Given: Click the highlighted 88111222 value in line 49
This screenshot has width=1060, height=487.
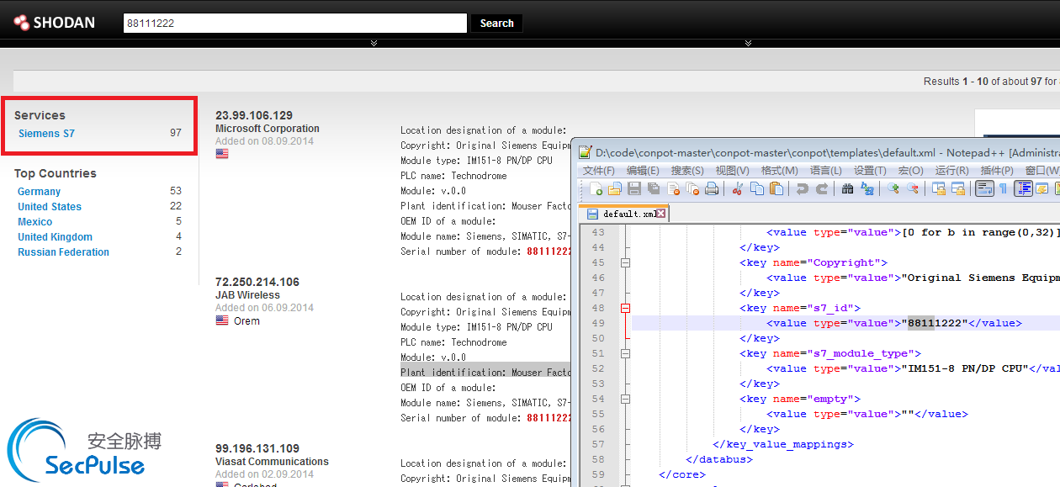Looking at the screenshot, I should pyautogui.click(x=935, y=323).
